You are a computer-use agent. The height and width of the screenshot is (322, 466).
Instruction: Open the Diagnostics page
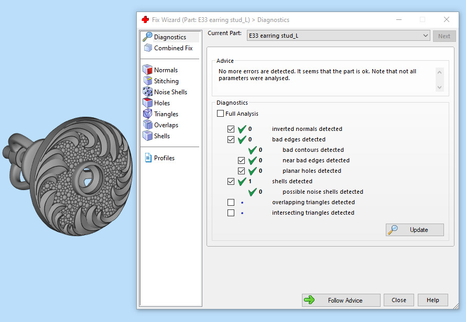pos(170,37)
